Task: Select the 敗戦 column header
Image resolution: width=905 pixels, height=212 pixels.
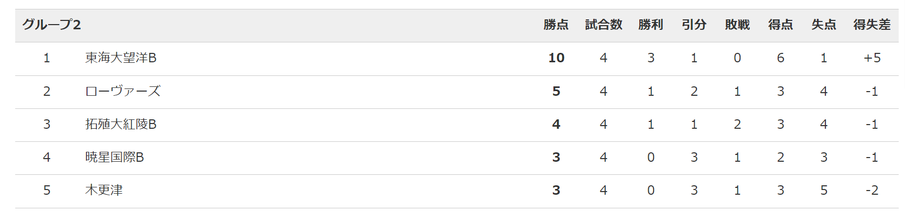Action: (737, 25)
